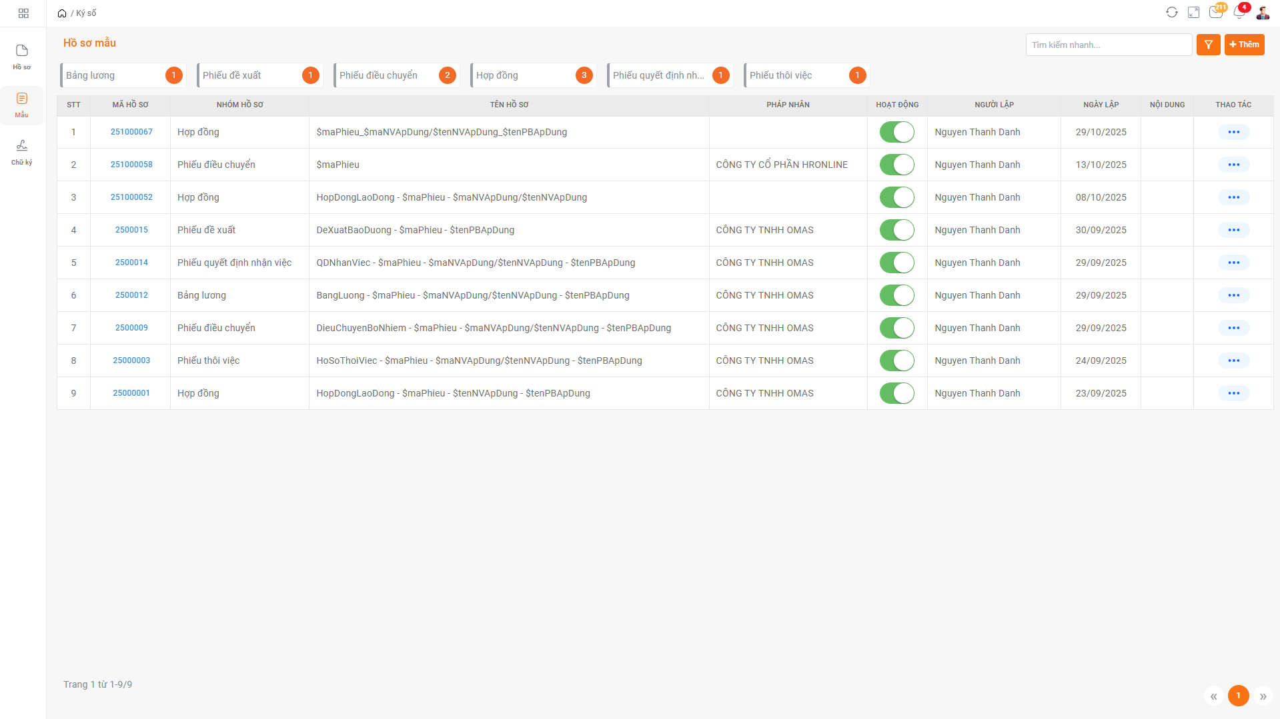Click the home breadcrumb icon
Screen dimensions: 1280x719
pos(62,13)
